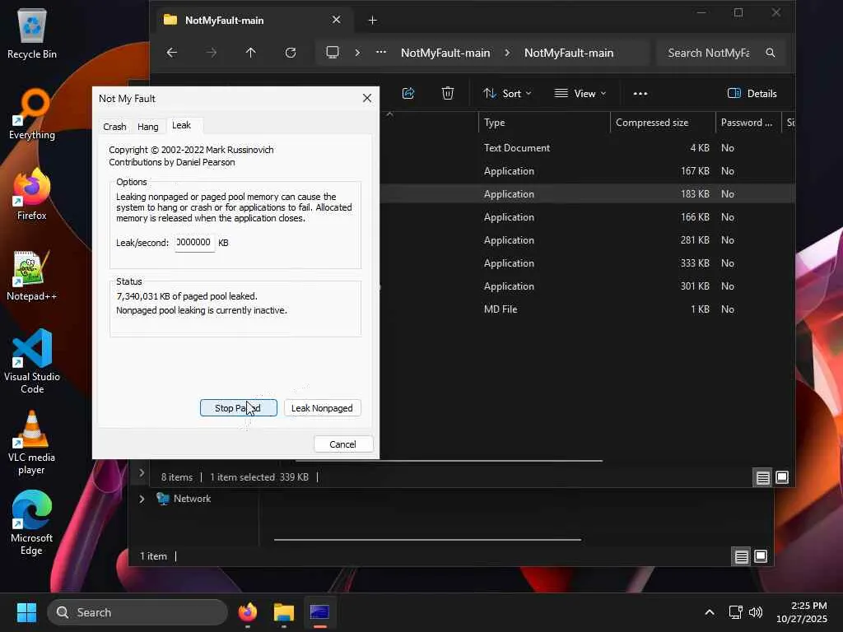Viewport: 843px width, 632px height.
Task: Select the NotMyFault-main Explorer tab
Action: [x=254, y=20]
